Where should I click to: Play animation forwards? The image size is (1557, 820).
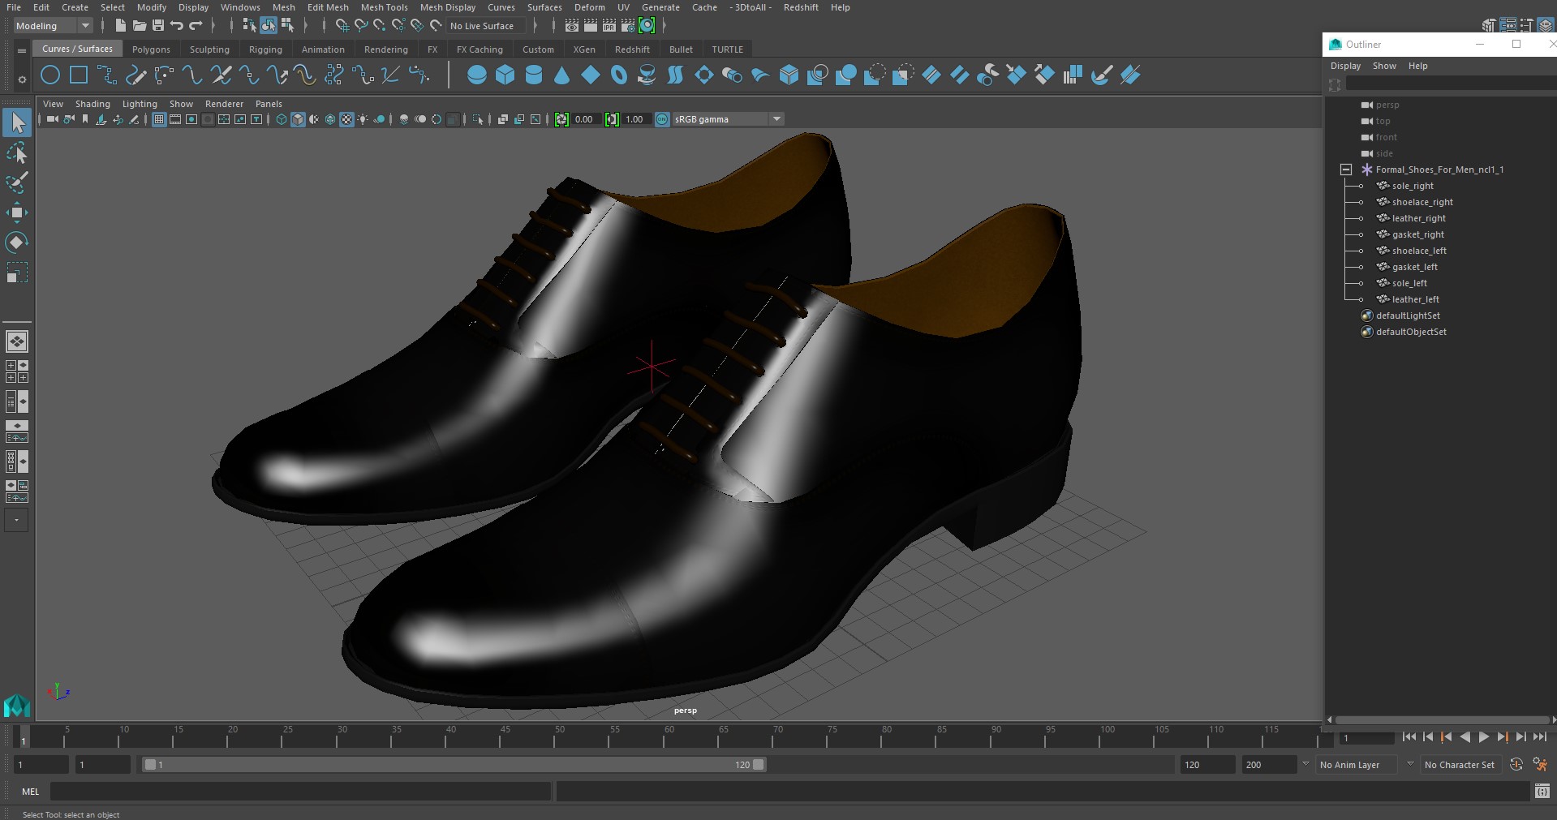pyautogui.click(x=1484, y=736)
